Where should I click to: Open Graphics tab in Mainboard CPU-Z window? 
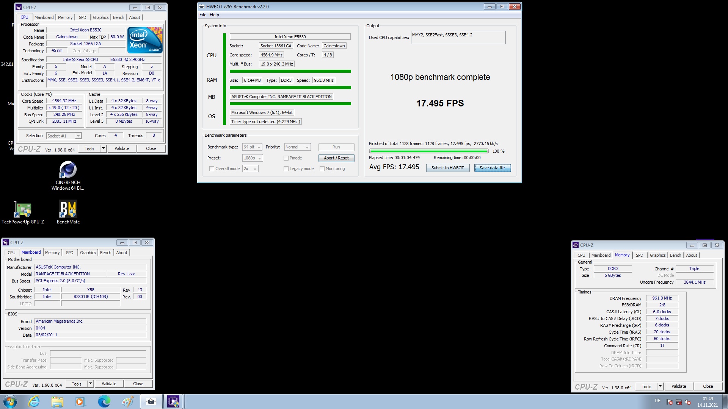coord(88,253)
